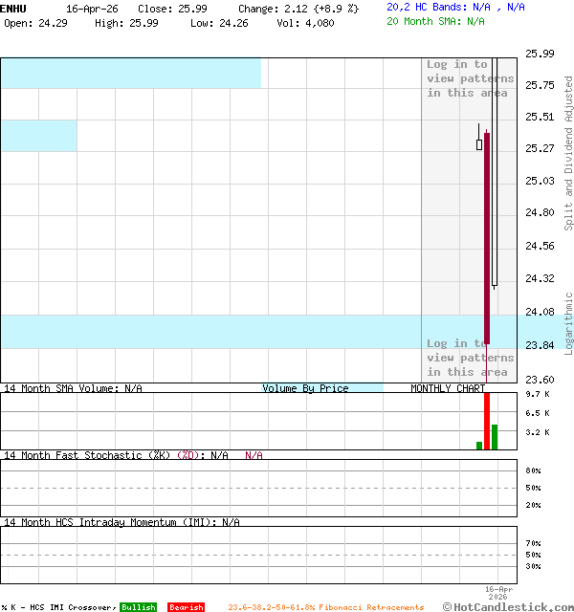Screen dimensions: 574x612
Task: Click the small leftmost green volume bar
Action: click(x=479, y=445)
